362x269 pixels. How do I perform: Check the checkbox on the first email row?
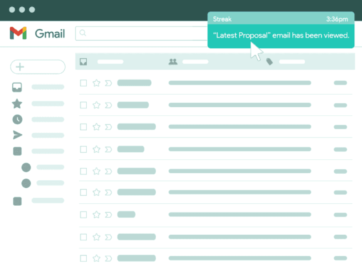pos(83,83)
